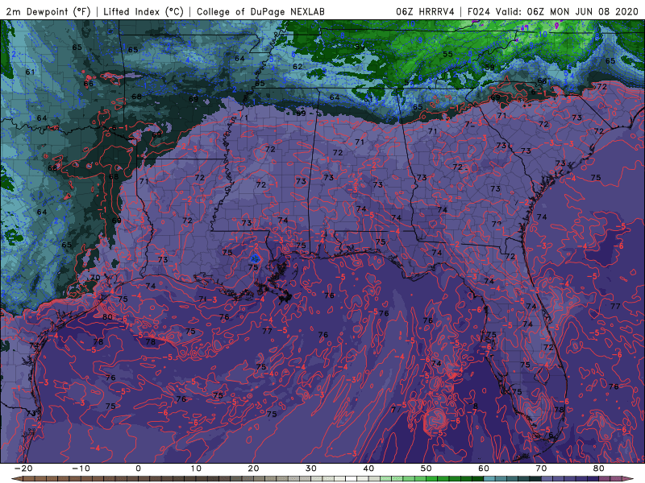Click the "Lifted Index (°C)" header label
The height and width of the screenshot is (483, 645).
coord(144,11)
